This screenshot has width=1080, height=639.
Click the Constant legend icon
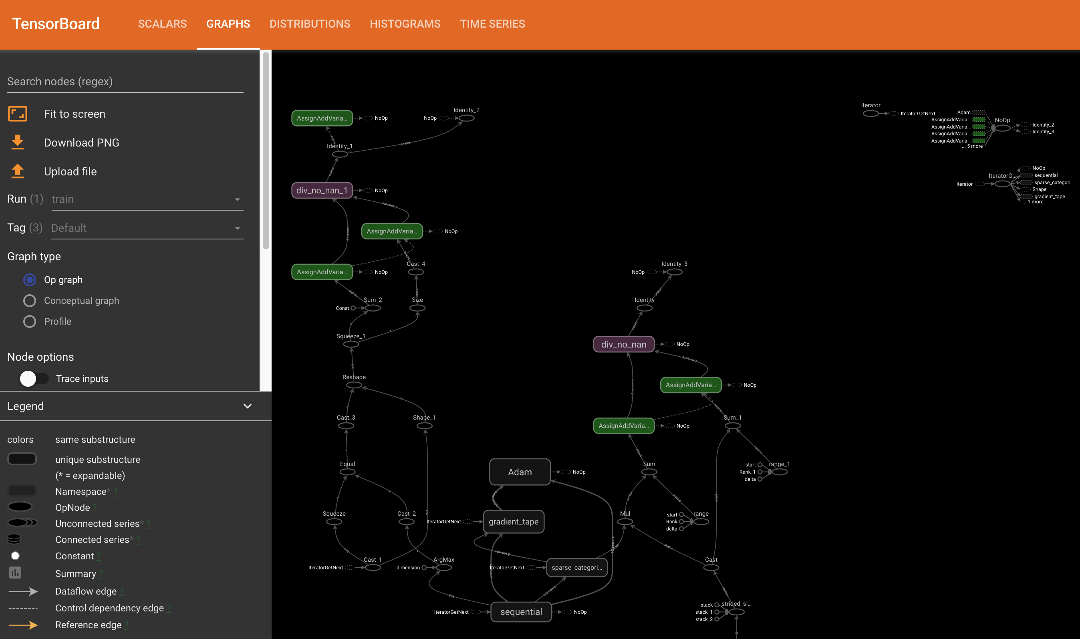pos(15,556)
